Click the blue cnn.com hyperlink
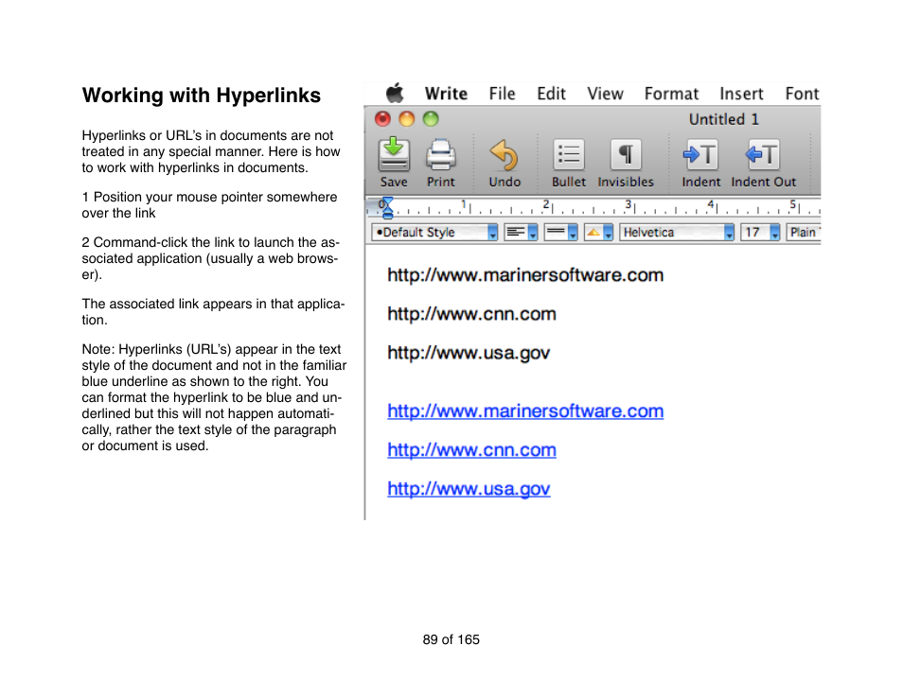 click(471, 450)
